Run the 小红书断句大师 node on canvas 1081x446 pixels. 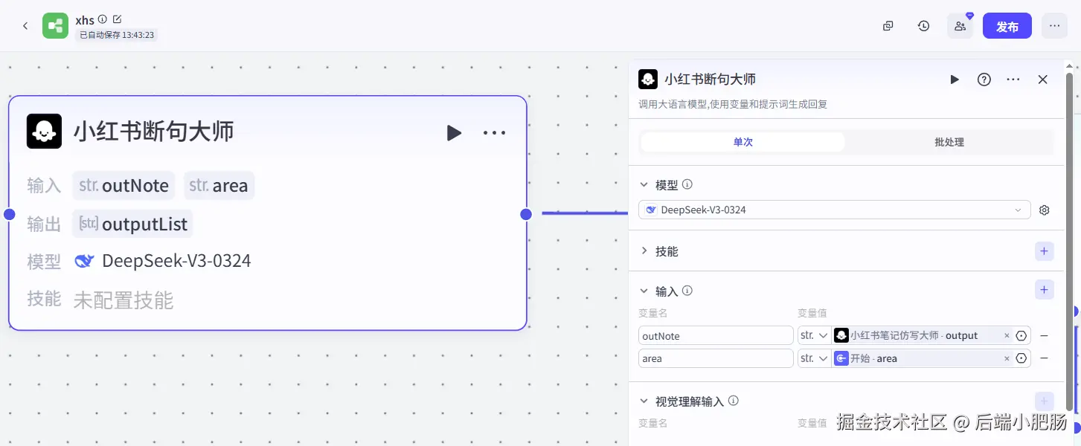454,133
